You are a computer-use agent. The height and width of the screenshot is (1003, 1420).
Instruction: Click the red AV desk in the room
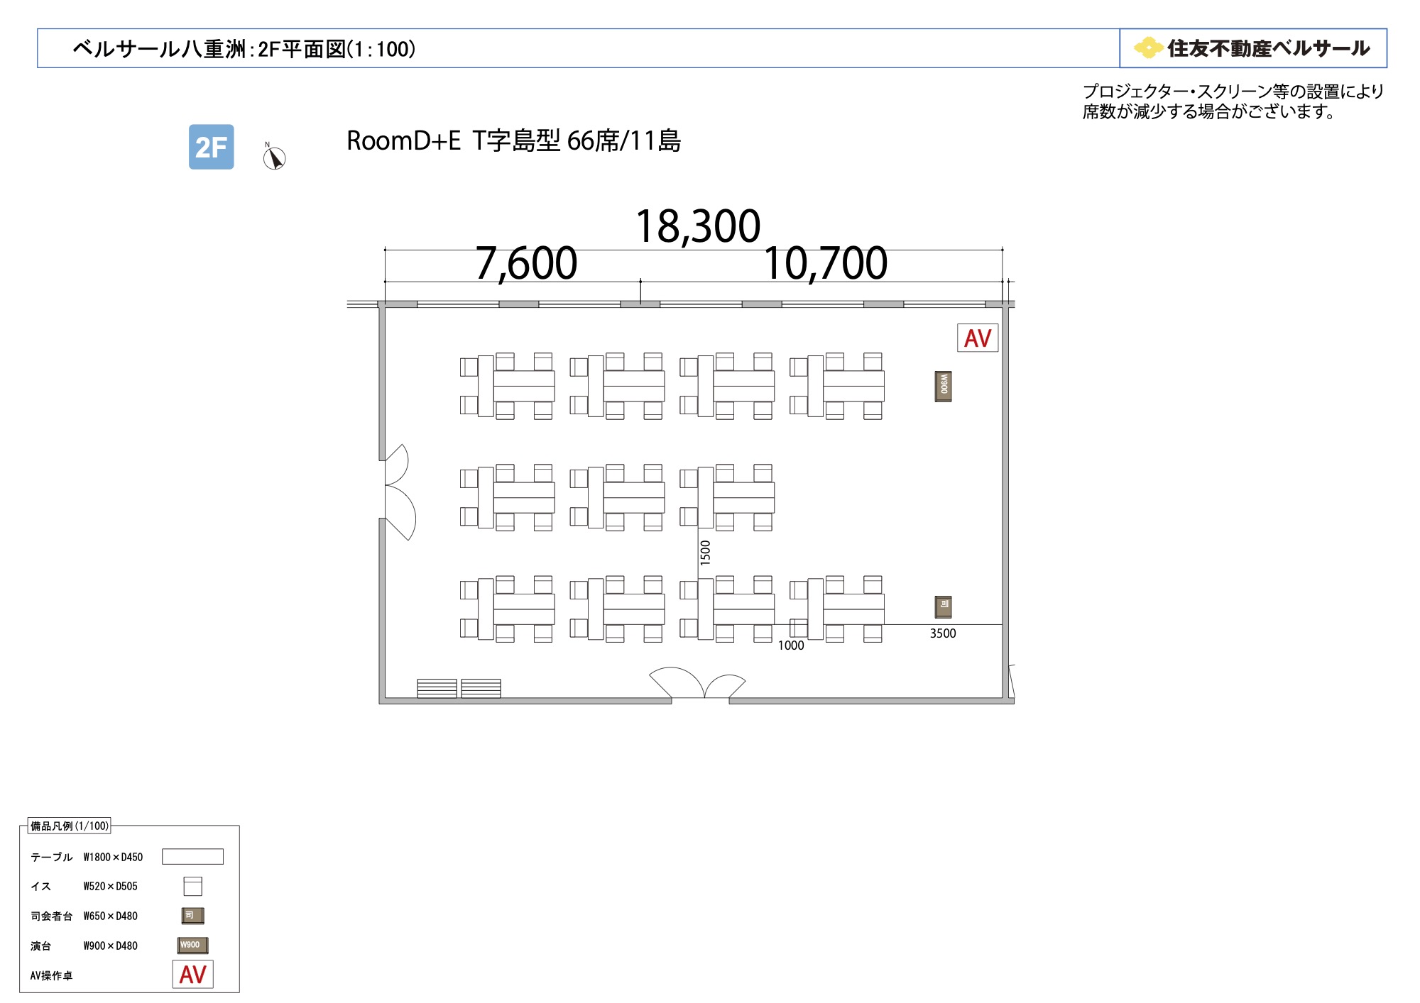pyautogui.click(x=978, y=338)
